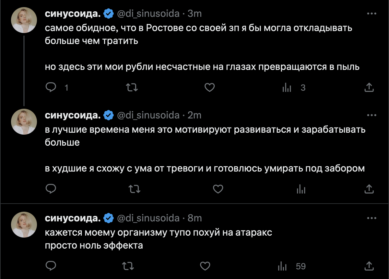The height and width of the screenshot is (279, 389).
Task: Click the avatar on the атаракс tweet
Action: (x=24, y=225)
